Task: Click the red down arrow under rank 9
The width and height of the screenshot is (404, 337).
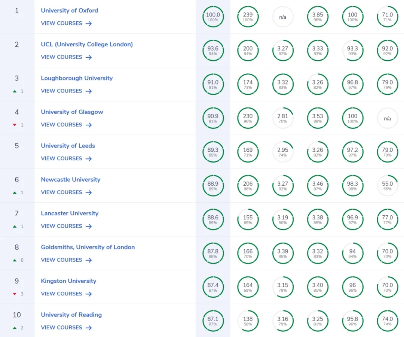Action: point(15,294)
